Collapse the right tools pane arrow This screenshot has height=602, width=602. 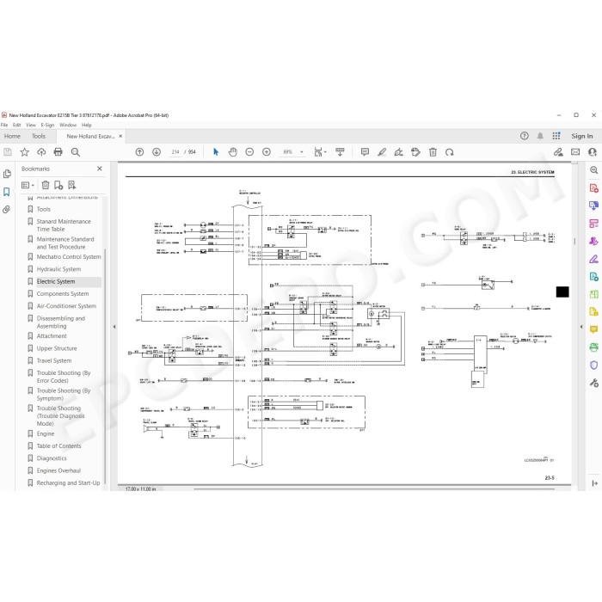[581, 327]
